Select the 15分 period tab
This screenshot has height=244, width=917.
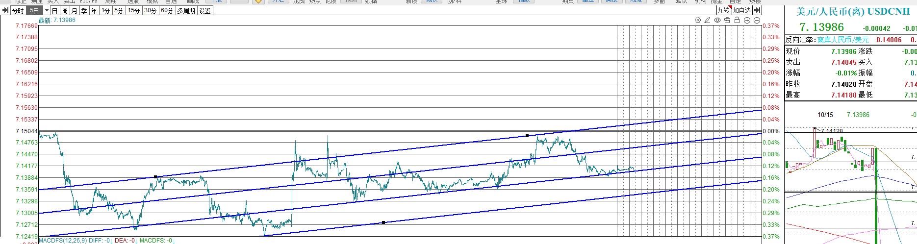134,10
